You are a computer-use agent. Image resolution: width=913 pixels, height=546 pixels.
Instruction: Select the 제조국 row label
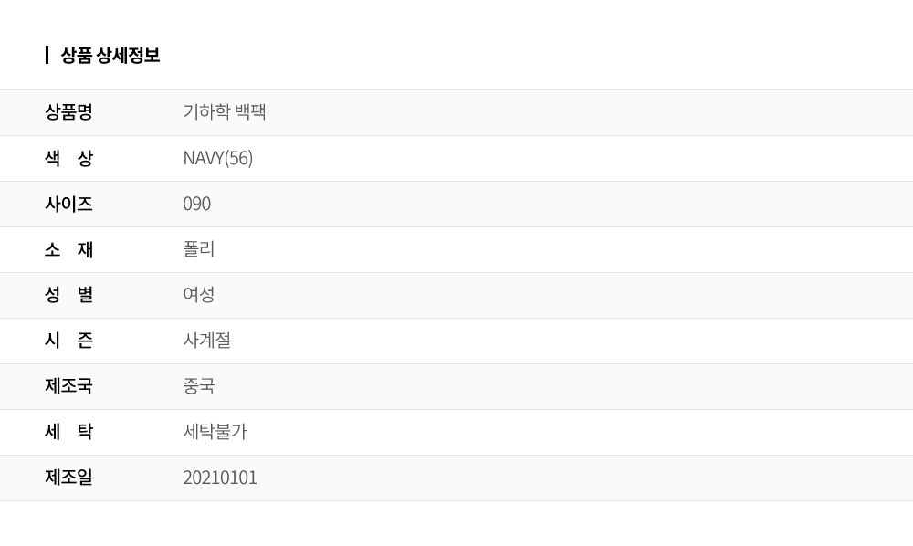pos(68,386)
